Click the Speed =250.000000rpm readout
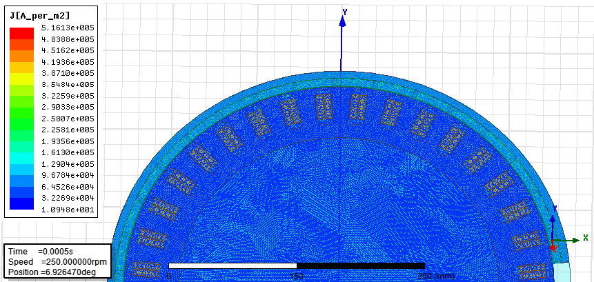Viewport: 594px width, 282px height. [57, 262]
